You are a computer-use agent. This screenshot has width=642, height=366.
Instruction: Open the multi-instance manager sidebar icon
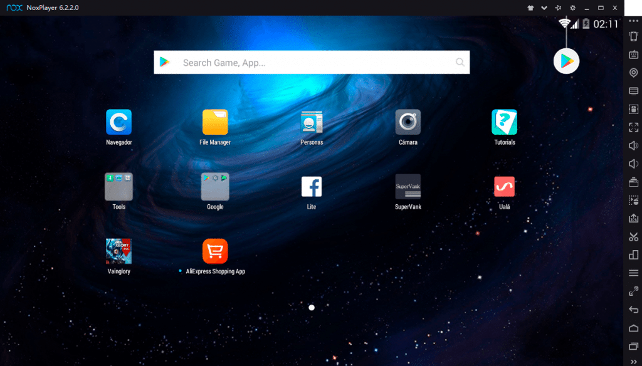(633, 255)
